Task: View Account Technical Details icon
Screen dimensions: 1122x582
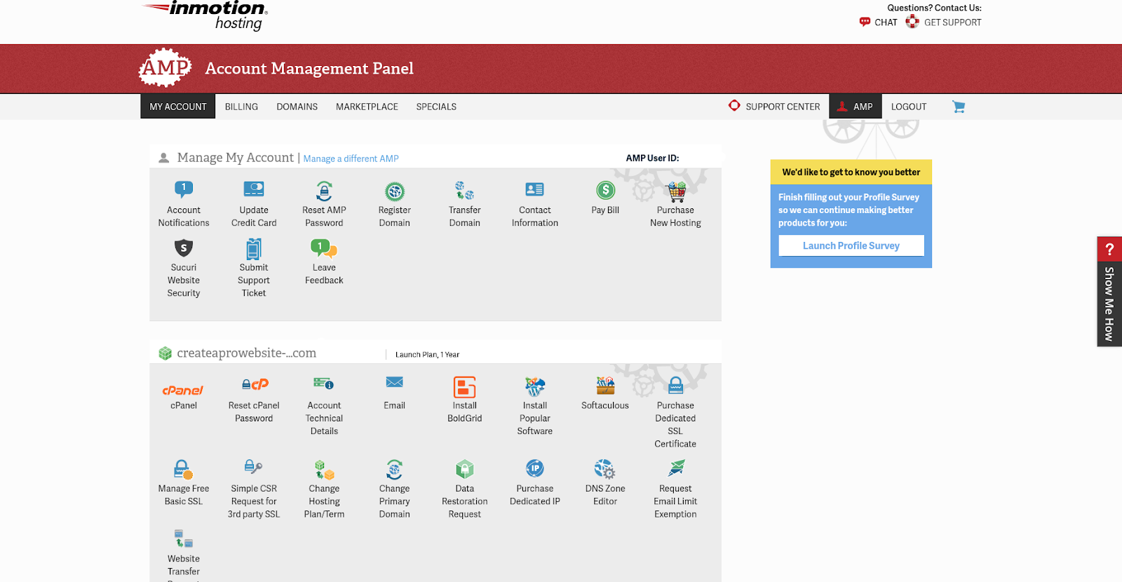Action: [x=324, y=383]
